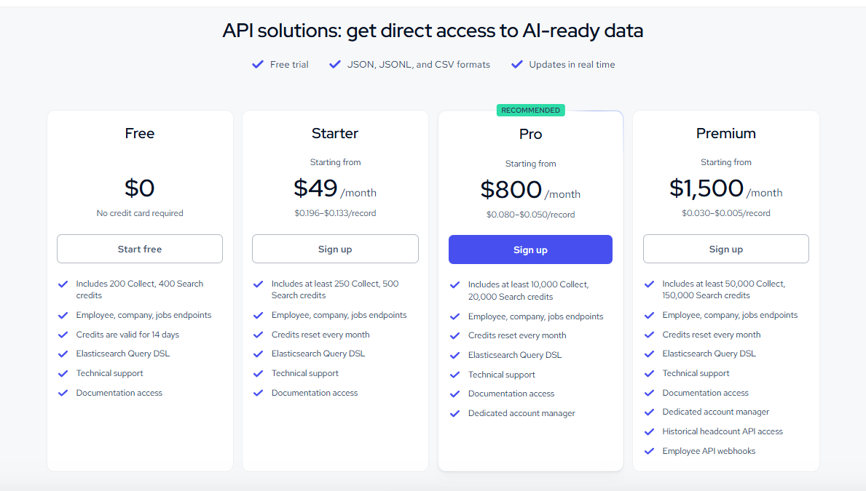This screenshot has width=866, height=491.
Task: Click the checkmark beside Employee API webhooks in Premium
Action: coord(649,451)
